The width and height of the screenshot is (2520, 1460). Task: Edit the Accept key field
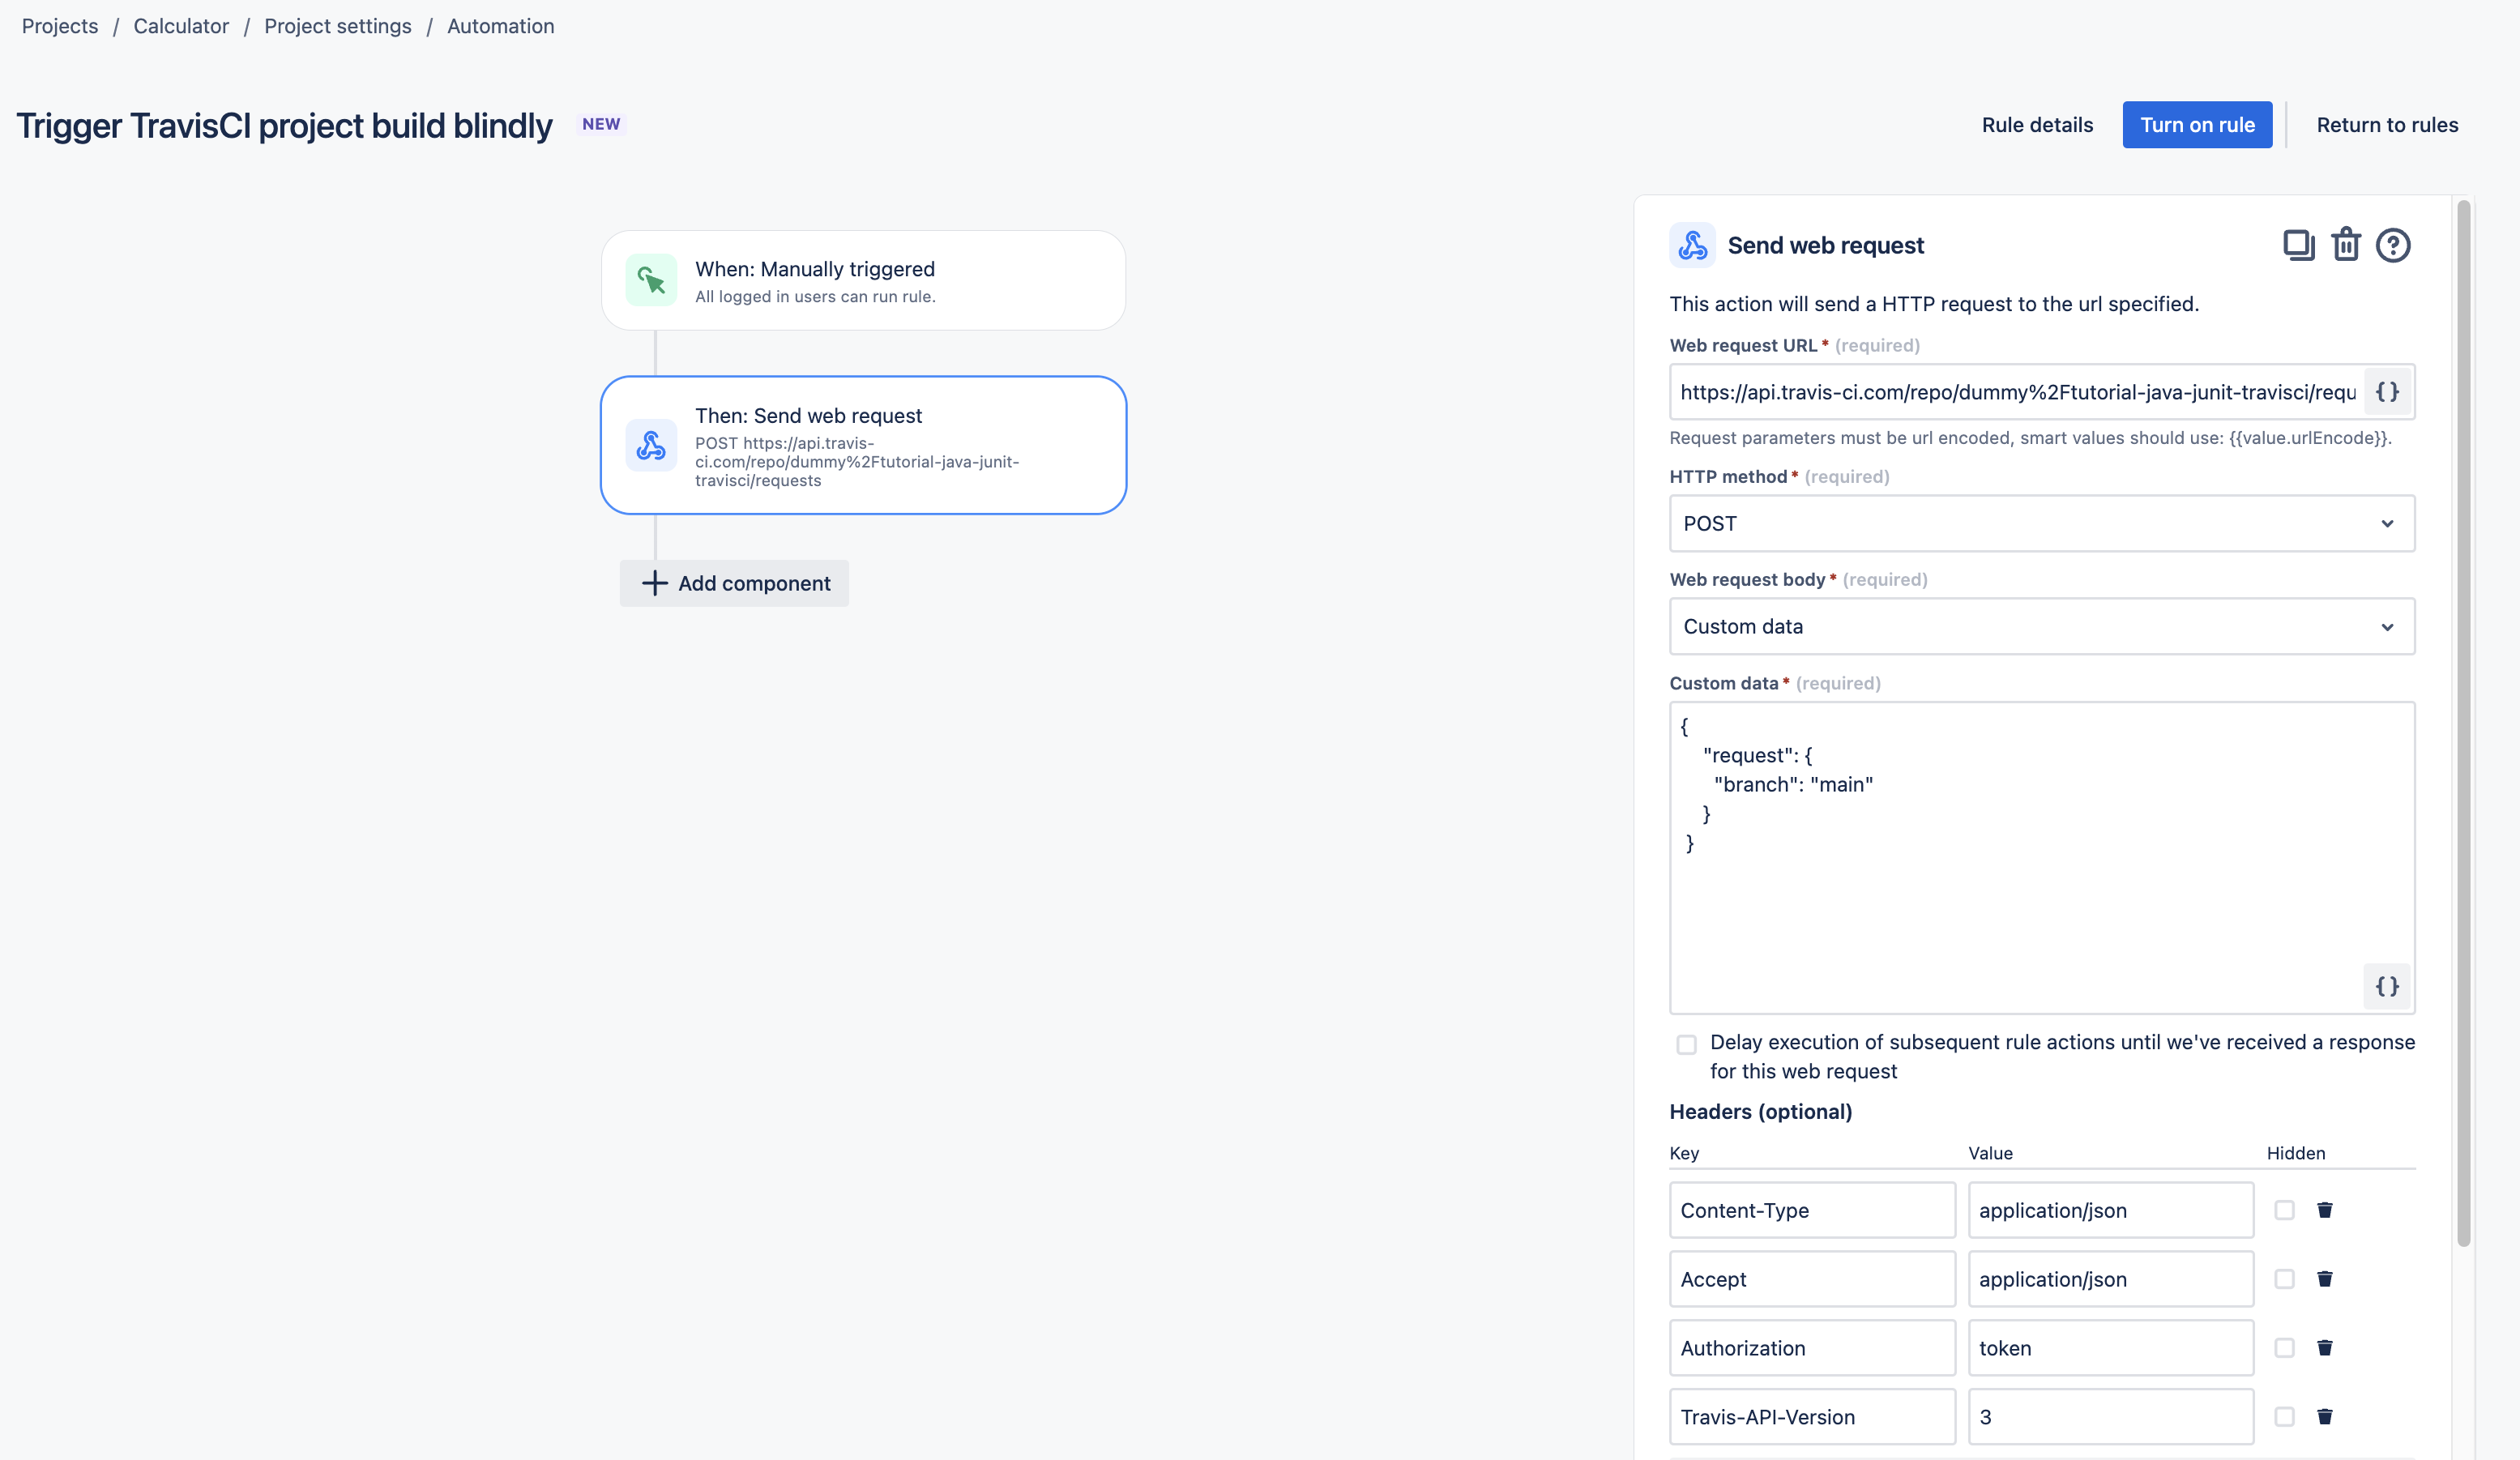click(1812, 1279)
